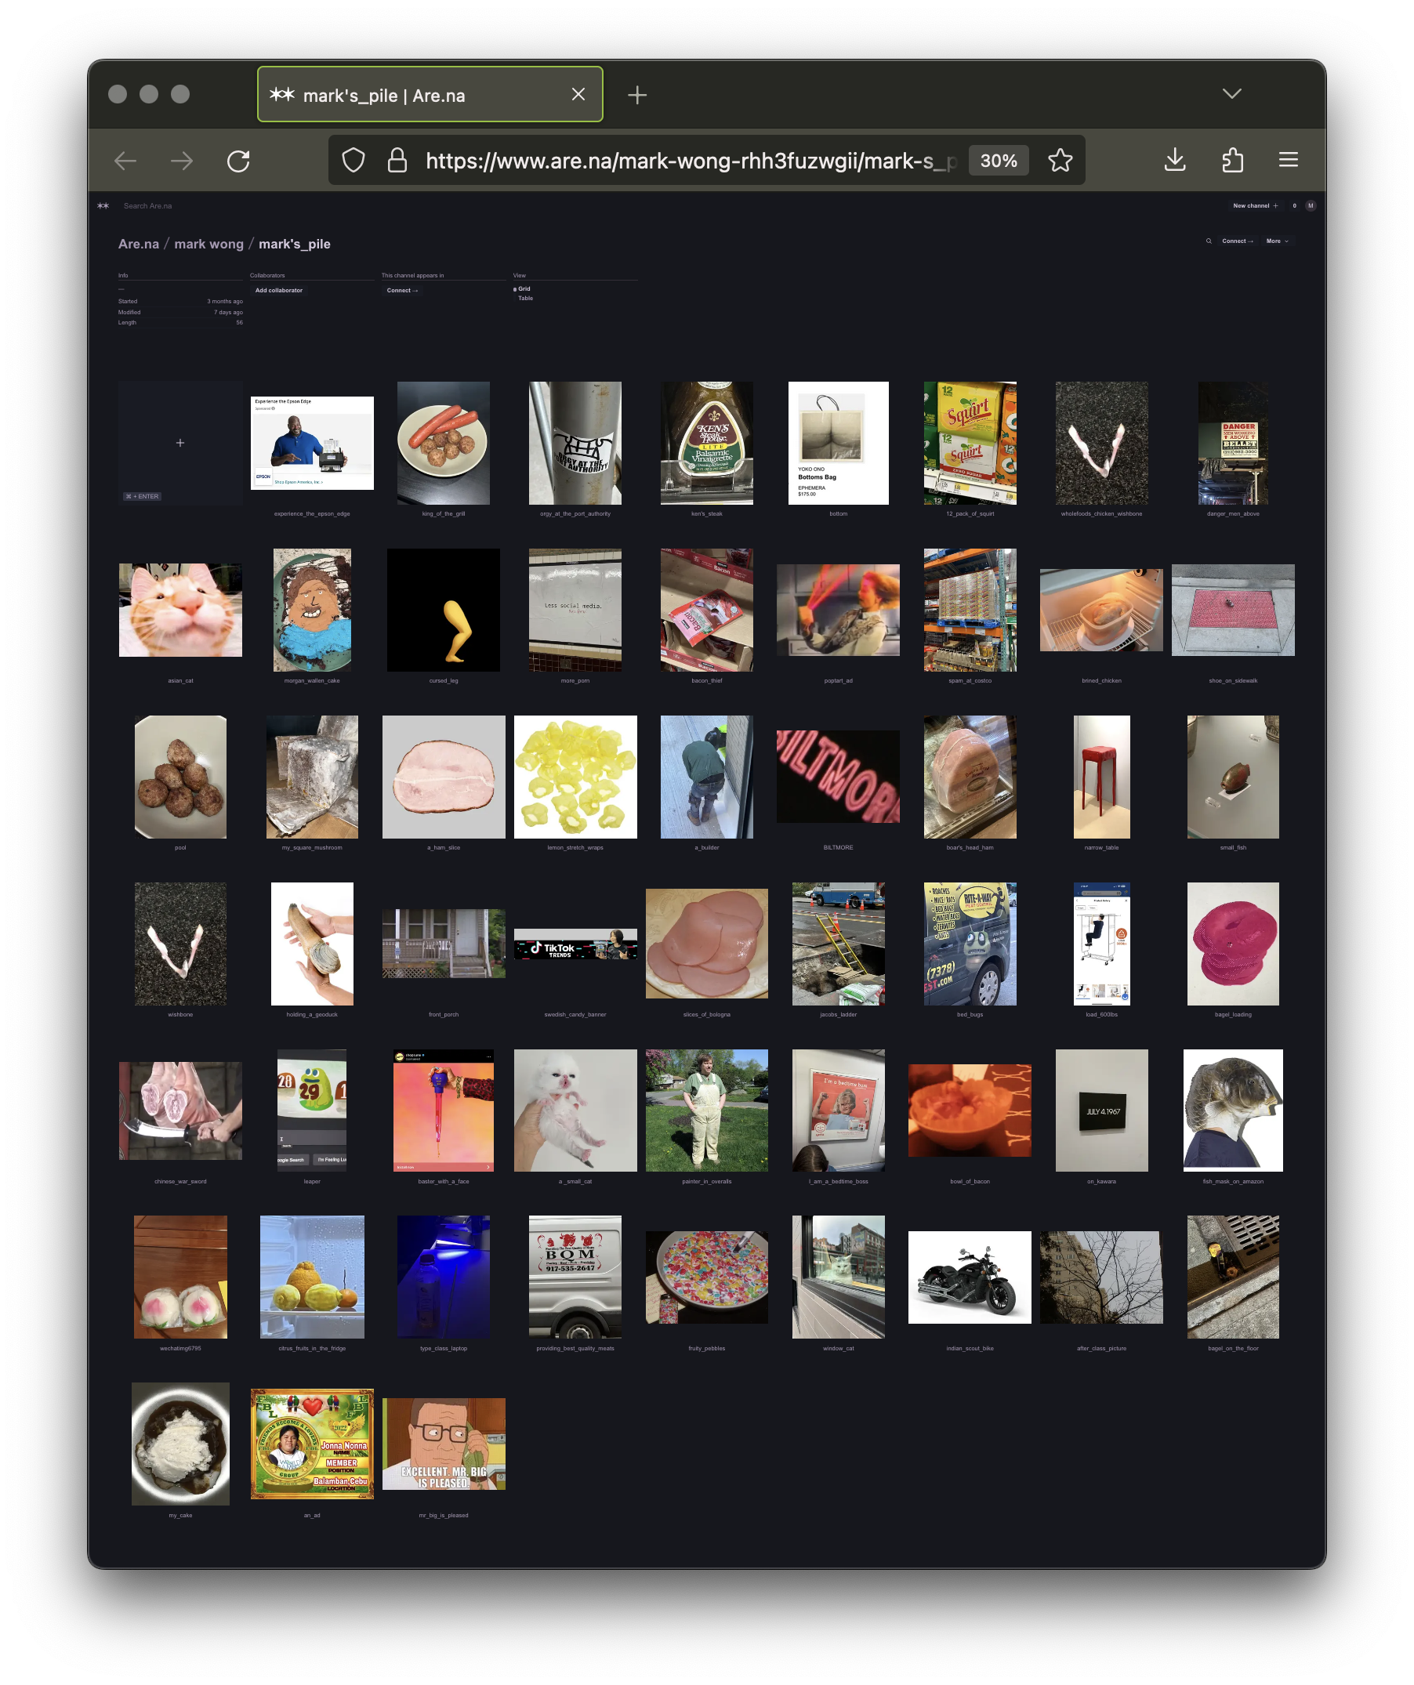The width and height of the screenshot is (1414, 1685).
Task: Open the browser hamburger menu
Action: [x=1288, y=161]
